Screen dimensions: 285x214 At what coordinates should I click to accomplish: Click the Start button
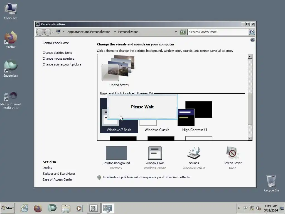pos(8,208)
